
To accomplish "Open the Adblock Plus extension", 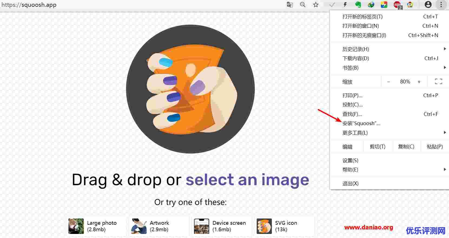I will pos(397,5).
